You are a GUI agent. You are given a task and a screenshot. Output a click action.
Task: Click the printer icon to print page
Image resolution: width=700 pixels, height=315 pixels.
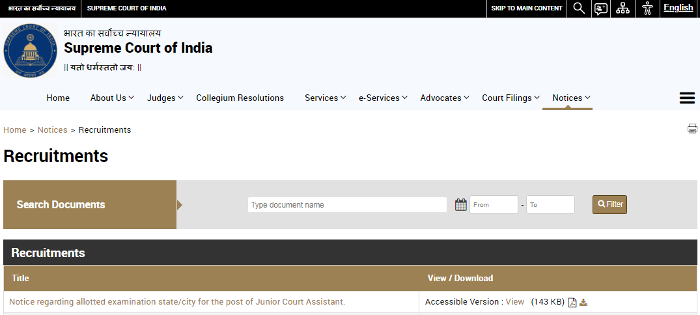click(x=692, y=129)
